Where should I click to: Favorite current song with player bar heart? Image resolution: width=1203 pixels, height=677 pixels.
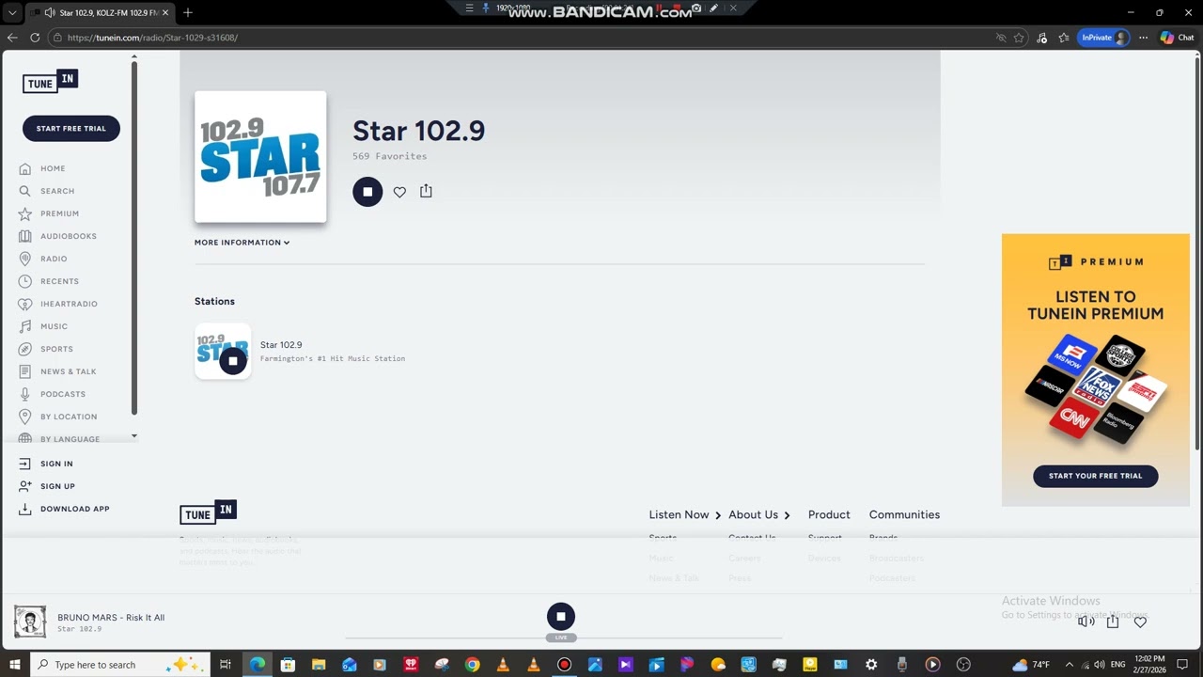point(1140,622)
